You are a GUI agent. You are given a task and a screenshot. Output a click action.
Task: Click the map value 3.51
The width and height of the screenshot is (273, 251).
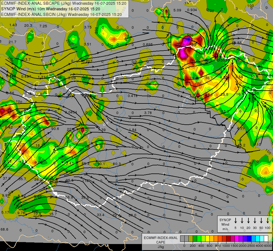[87, 44]
